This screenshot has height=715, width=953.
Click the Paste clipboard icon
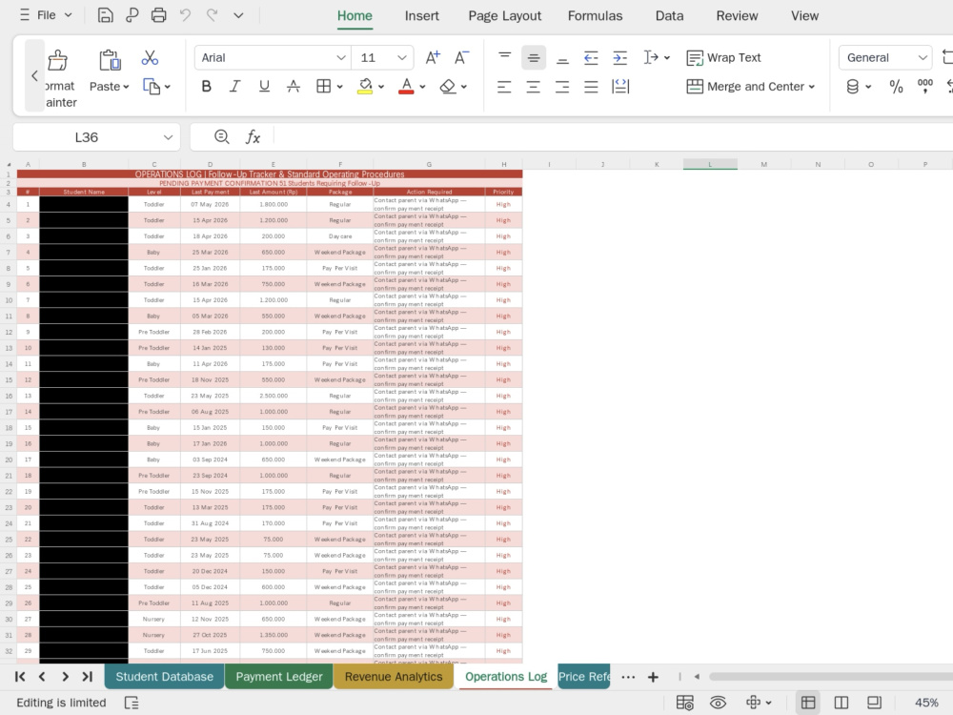110,60
